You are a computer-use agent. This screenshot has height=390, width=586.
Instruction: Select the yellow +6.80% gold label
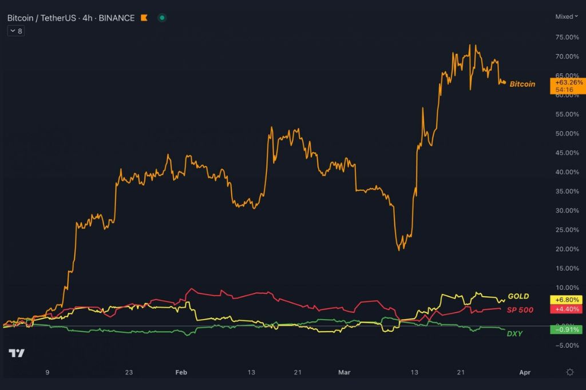566,300
